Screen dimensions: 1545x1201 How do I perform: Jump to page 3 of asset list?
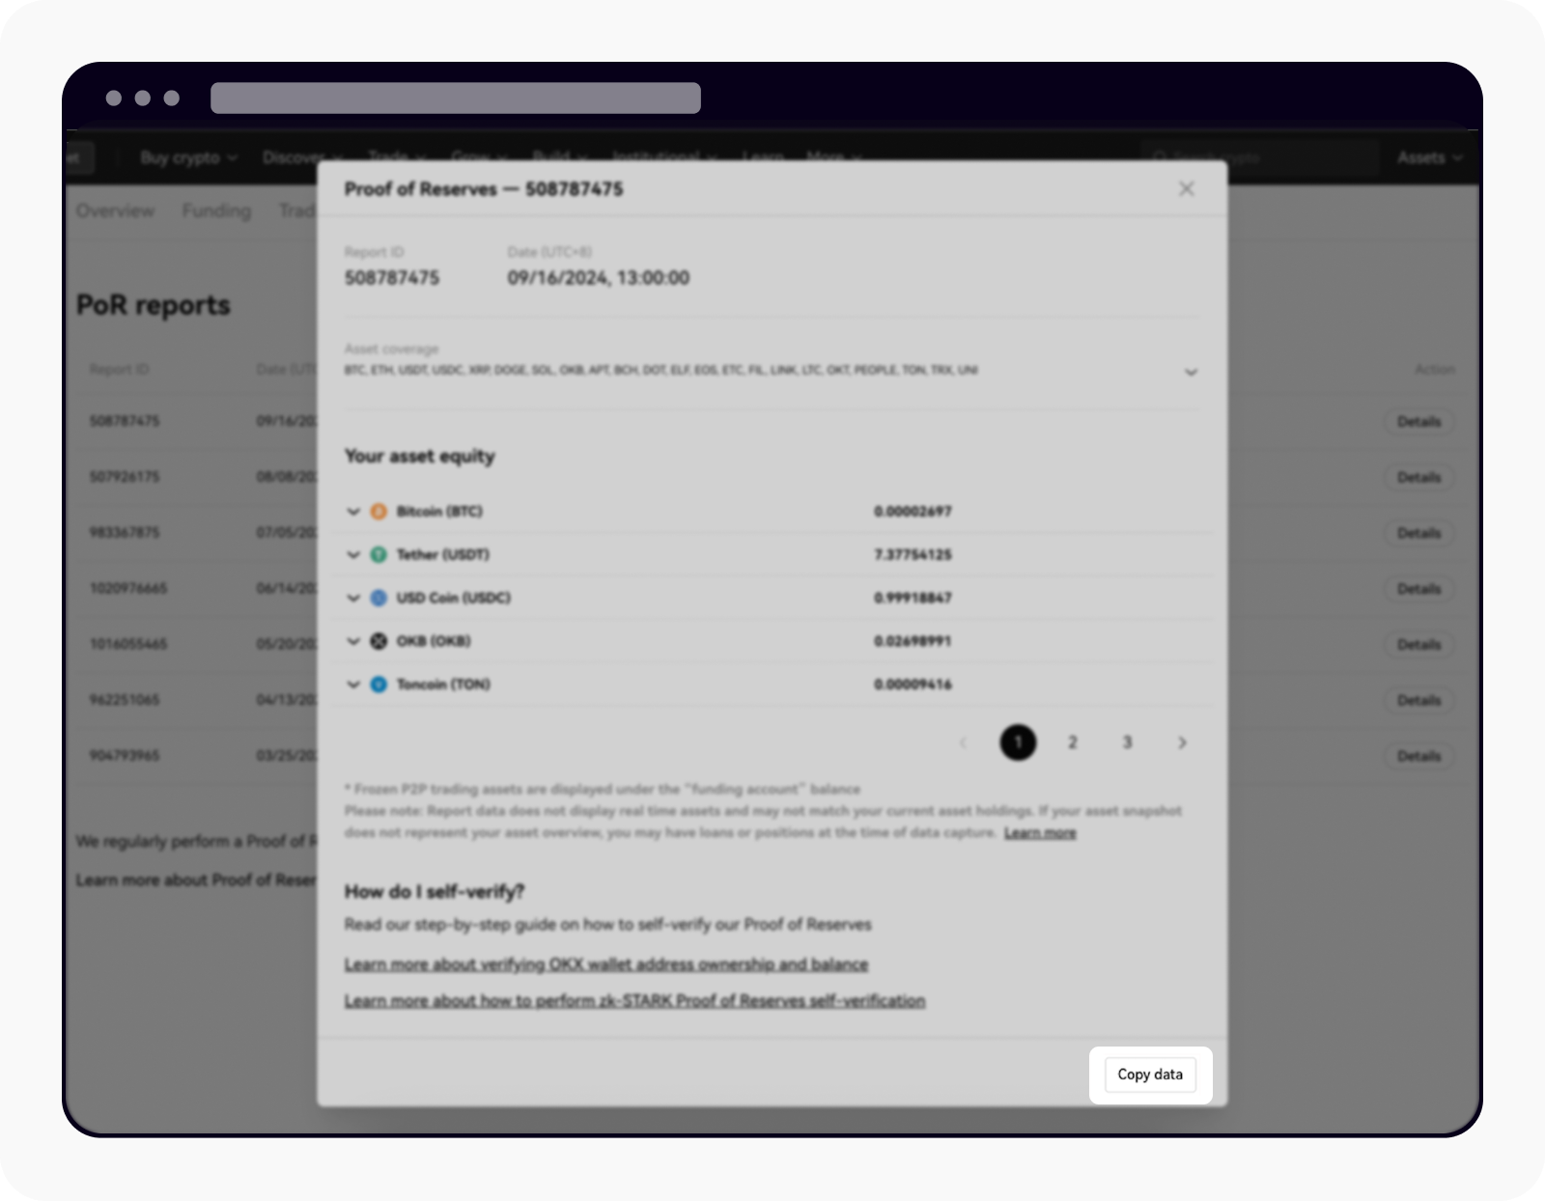[x=1127, y=742]
